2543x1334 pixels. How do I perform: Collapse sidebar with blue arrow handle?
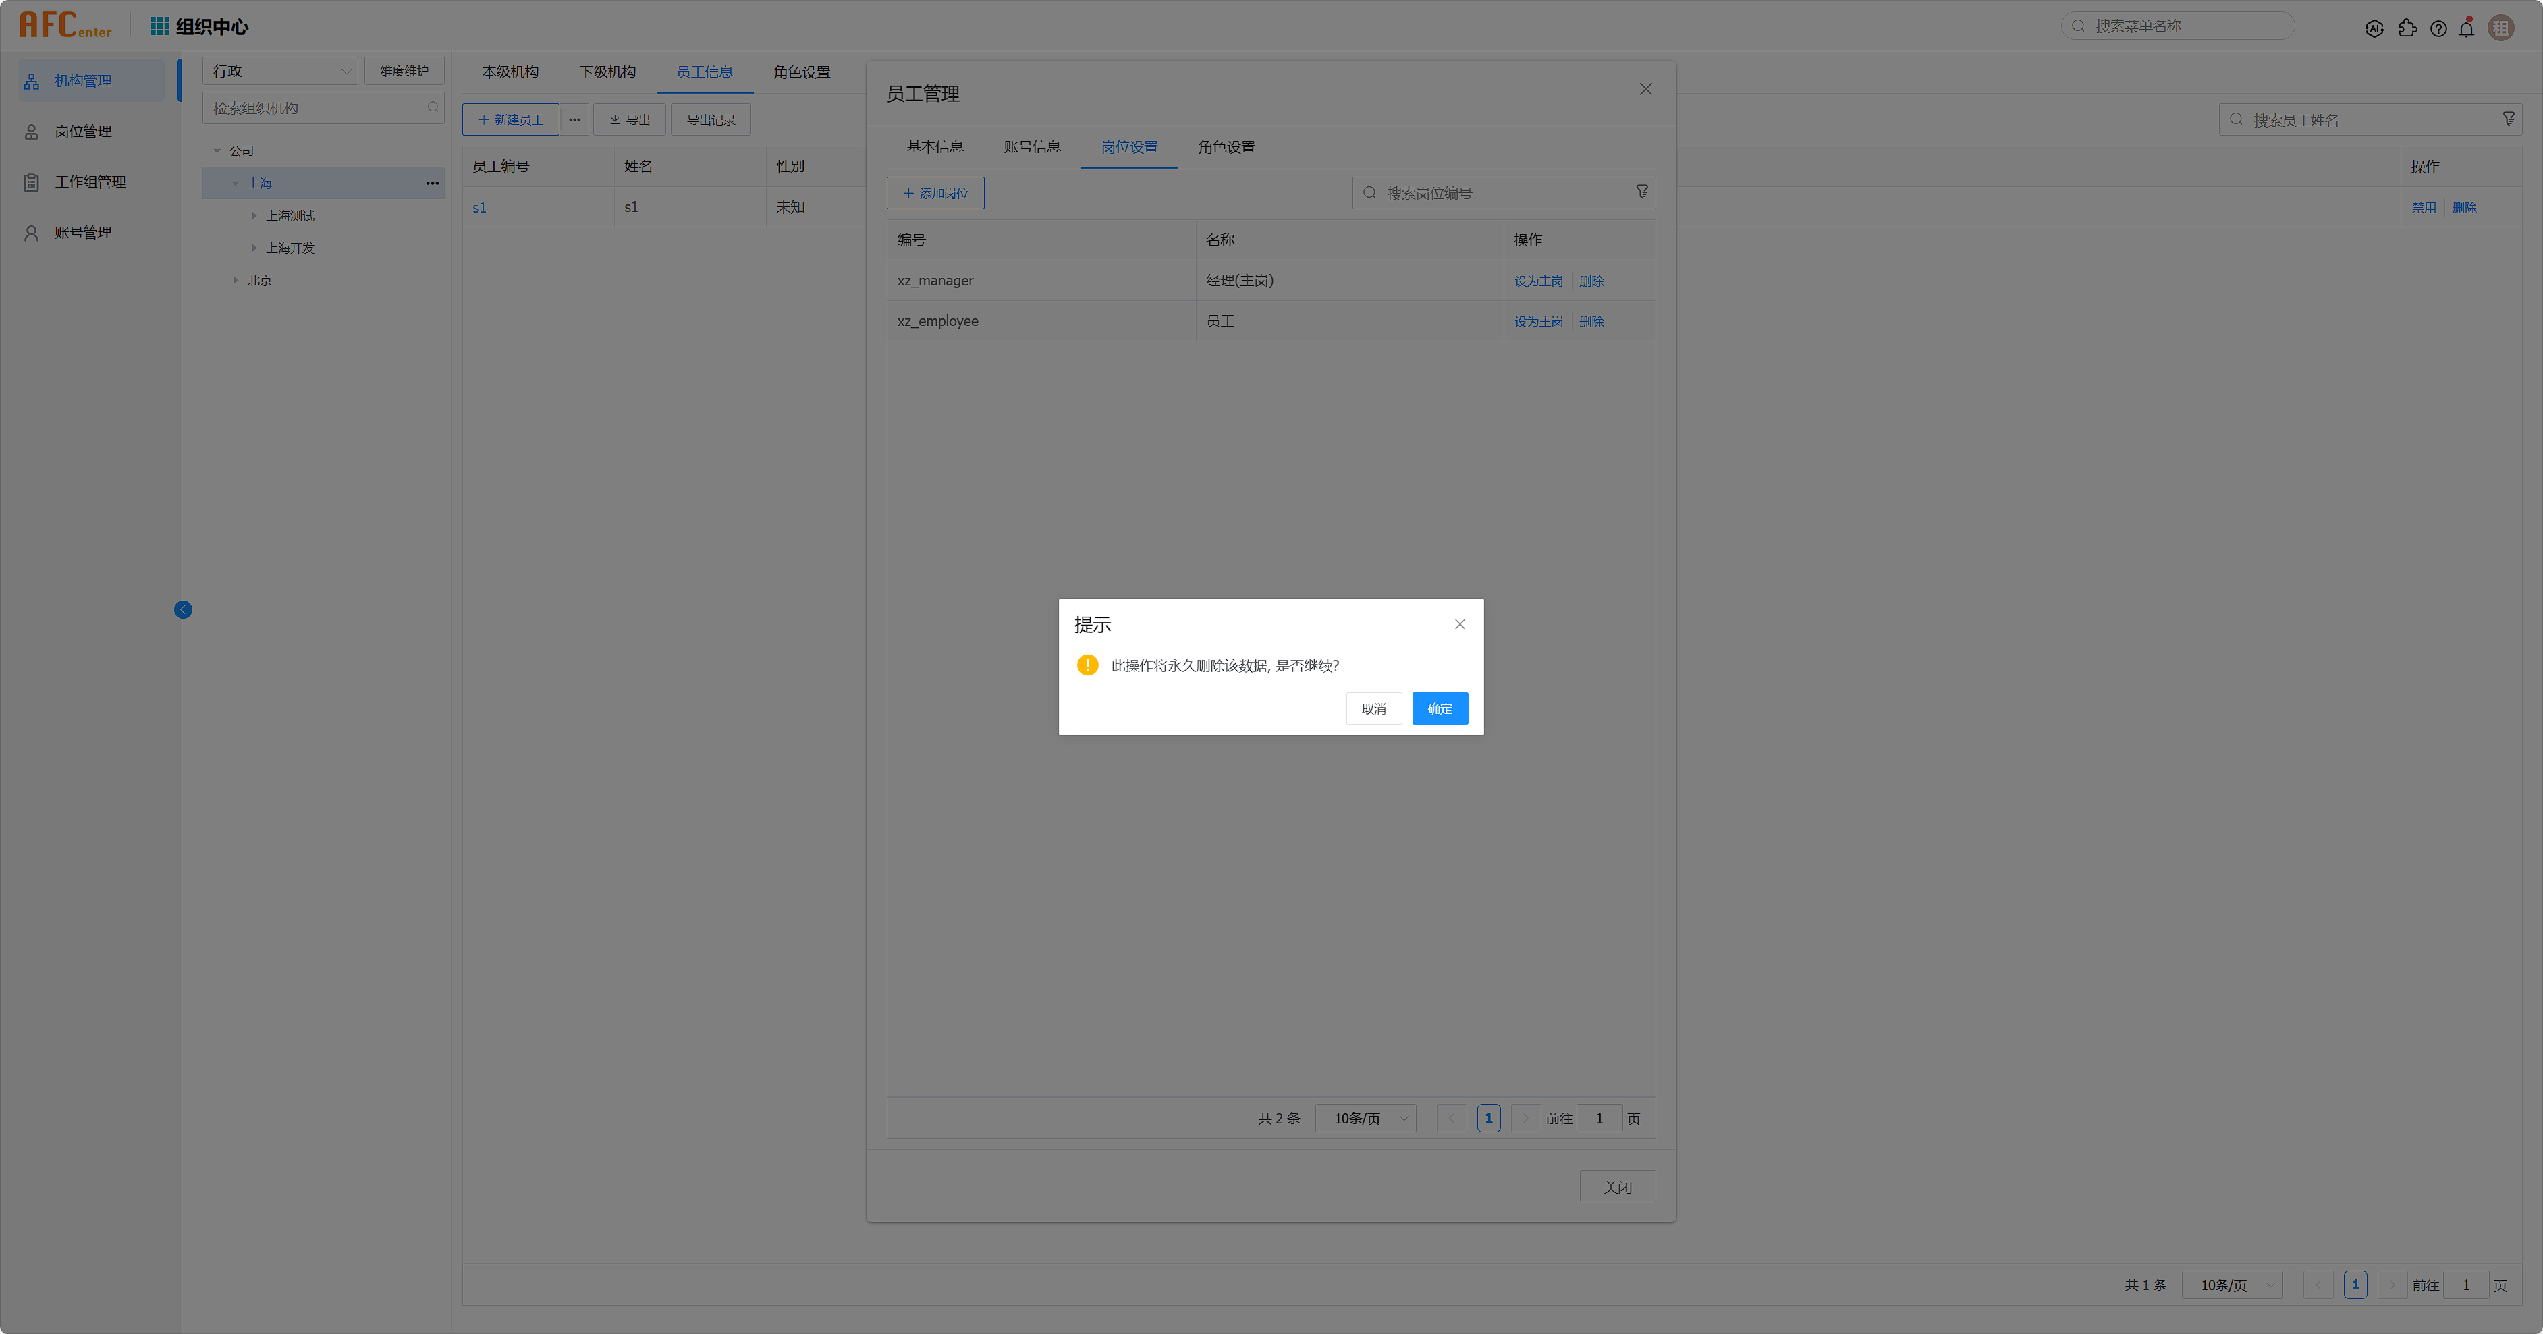click(x=183, y=610)
